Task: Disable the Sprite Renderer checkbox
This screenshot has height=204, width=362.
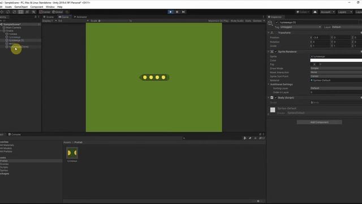Action: point(275,52)
